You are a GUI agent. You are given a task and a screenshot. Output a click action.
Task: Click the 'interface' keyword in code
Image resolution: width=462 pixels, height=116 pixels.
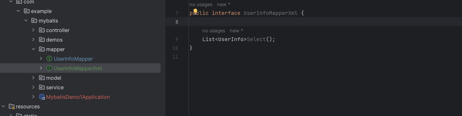226,13
